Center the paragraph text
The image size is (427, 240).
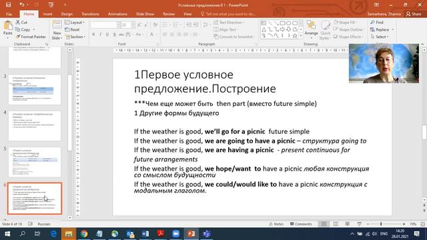click(172, 35)
